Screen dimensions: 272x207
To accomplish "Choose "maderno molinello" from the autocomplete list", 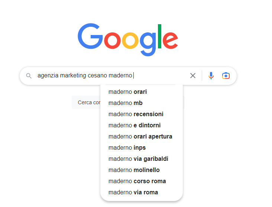I will [x=134, y=170].
